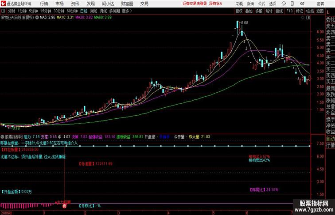Open the headset customer service icon
Viewport: 335px width, 215px height.
pos(284,4)
